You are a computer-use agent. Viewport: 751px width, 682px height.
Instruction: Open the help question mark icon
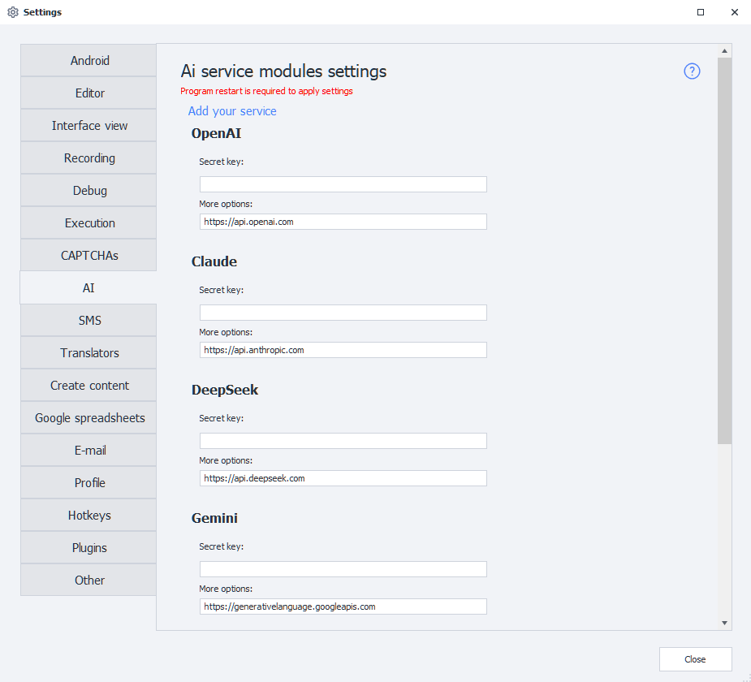pyautogui.click(x=692, y=71)
